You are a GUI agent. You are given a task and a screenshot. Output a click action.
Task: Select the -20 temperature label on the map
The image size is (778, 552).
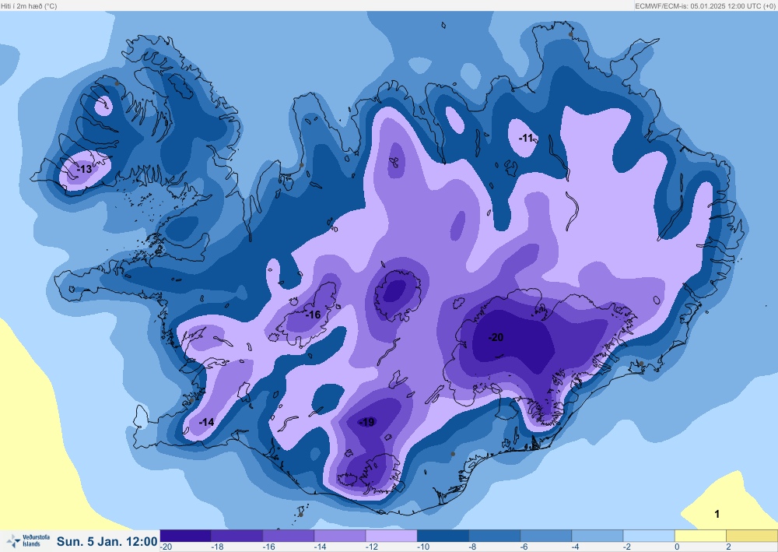click(496, 338)
